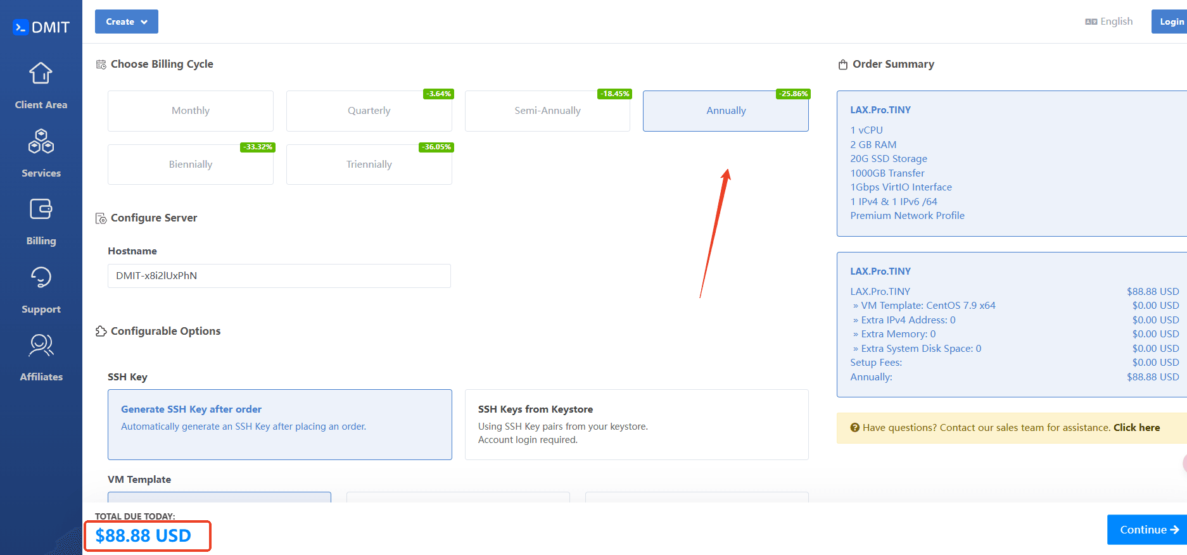The height and width of the screenshot is (555, 1187).
Task: Go to Client Area menu label
Action: [41, 105]
